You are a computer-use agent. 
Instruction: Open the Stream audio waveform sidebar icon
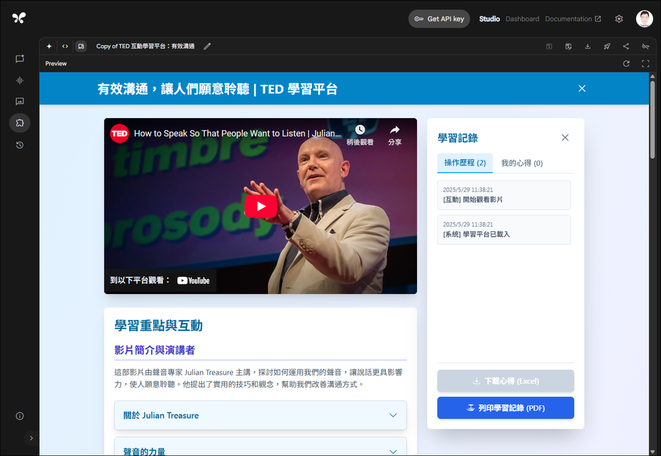[20, 81]
